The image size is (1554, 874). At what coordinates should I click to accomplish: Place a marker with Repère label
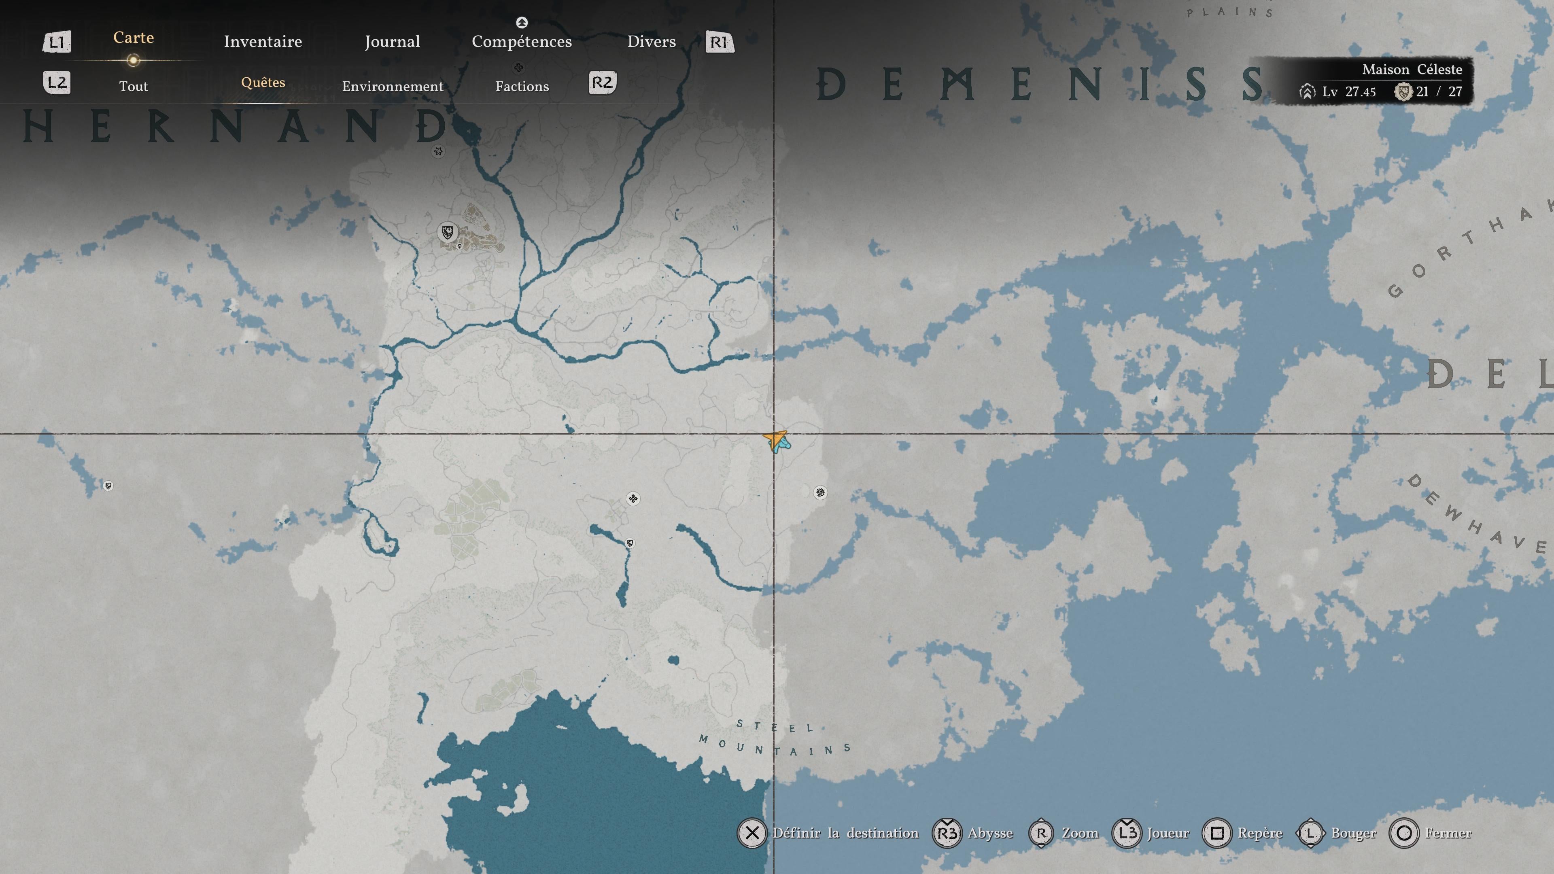1260,834
